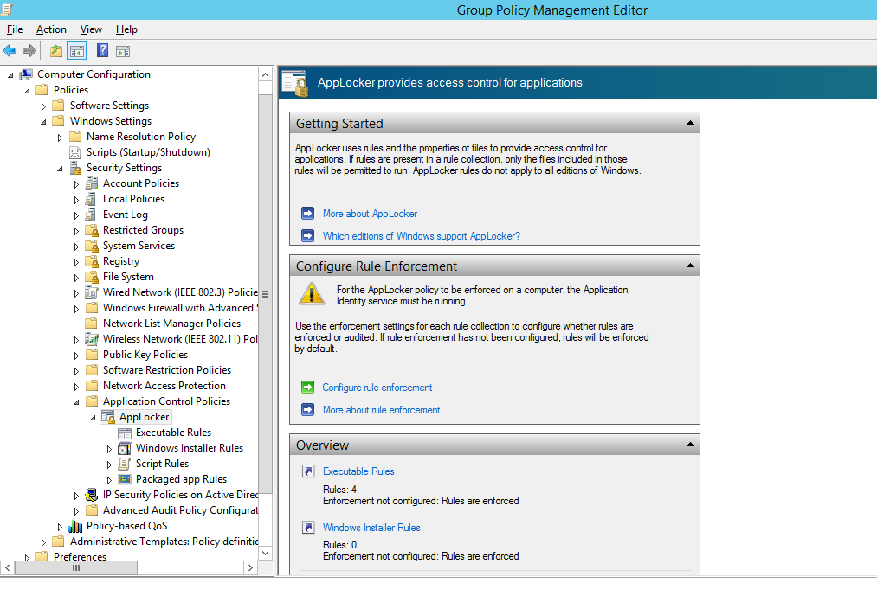
Task: Click the Account Policies icon
Action: click(x=91, y=183)
